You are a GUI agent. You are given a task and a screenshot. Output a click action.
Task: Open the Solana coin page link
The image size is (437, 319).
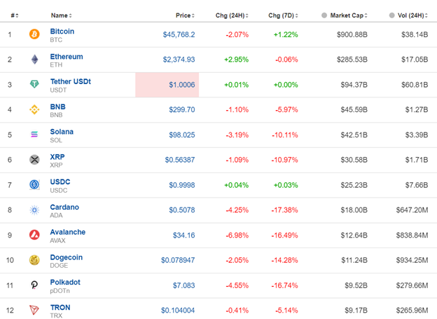click(62, 131)
